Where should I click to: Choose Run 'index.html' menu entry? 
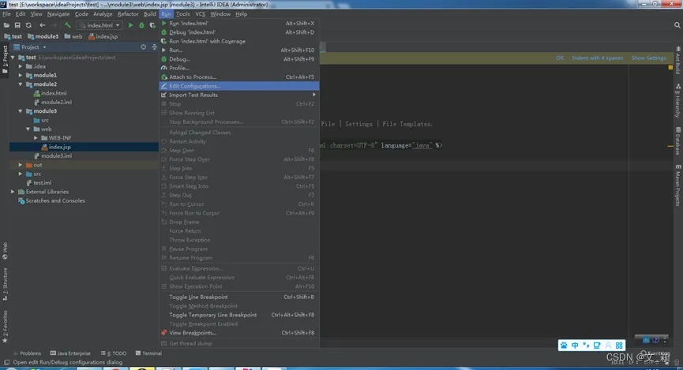click(x=239, y=23)
